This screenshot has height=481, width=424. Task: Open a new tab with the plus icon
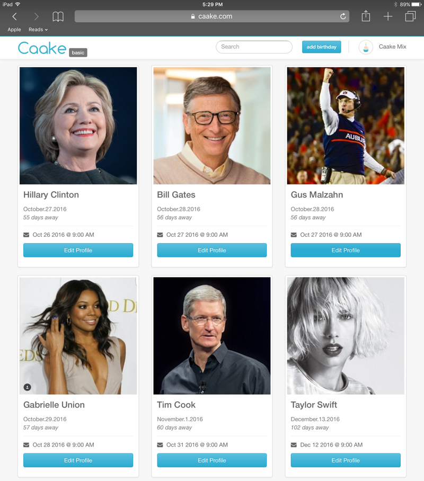(x=388, y=16)
